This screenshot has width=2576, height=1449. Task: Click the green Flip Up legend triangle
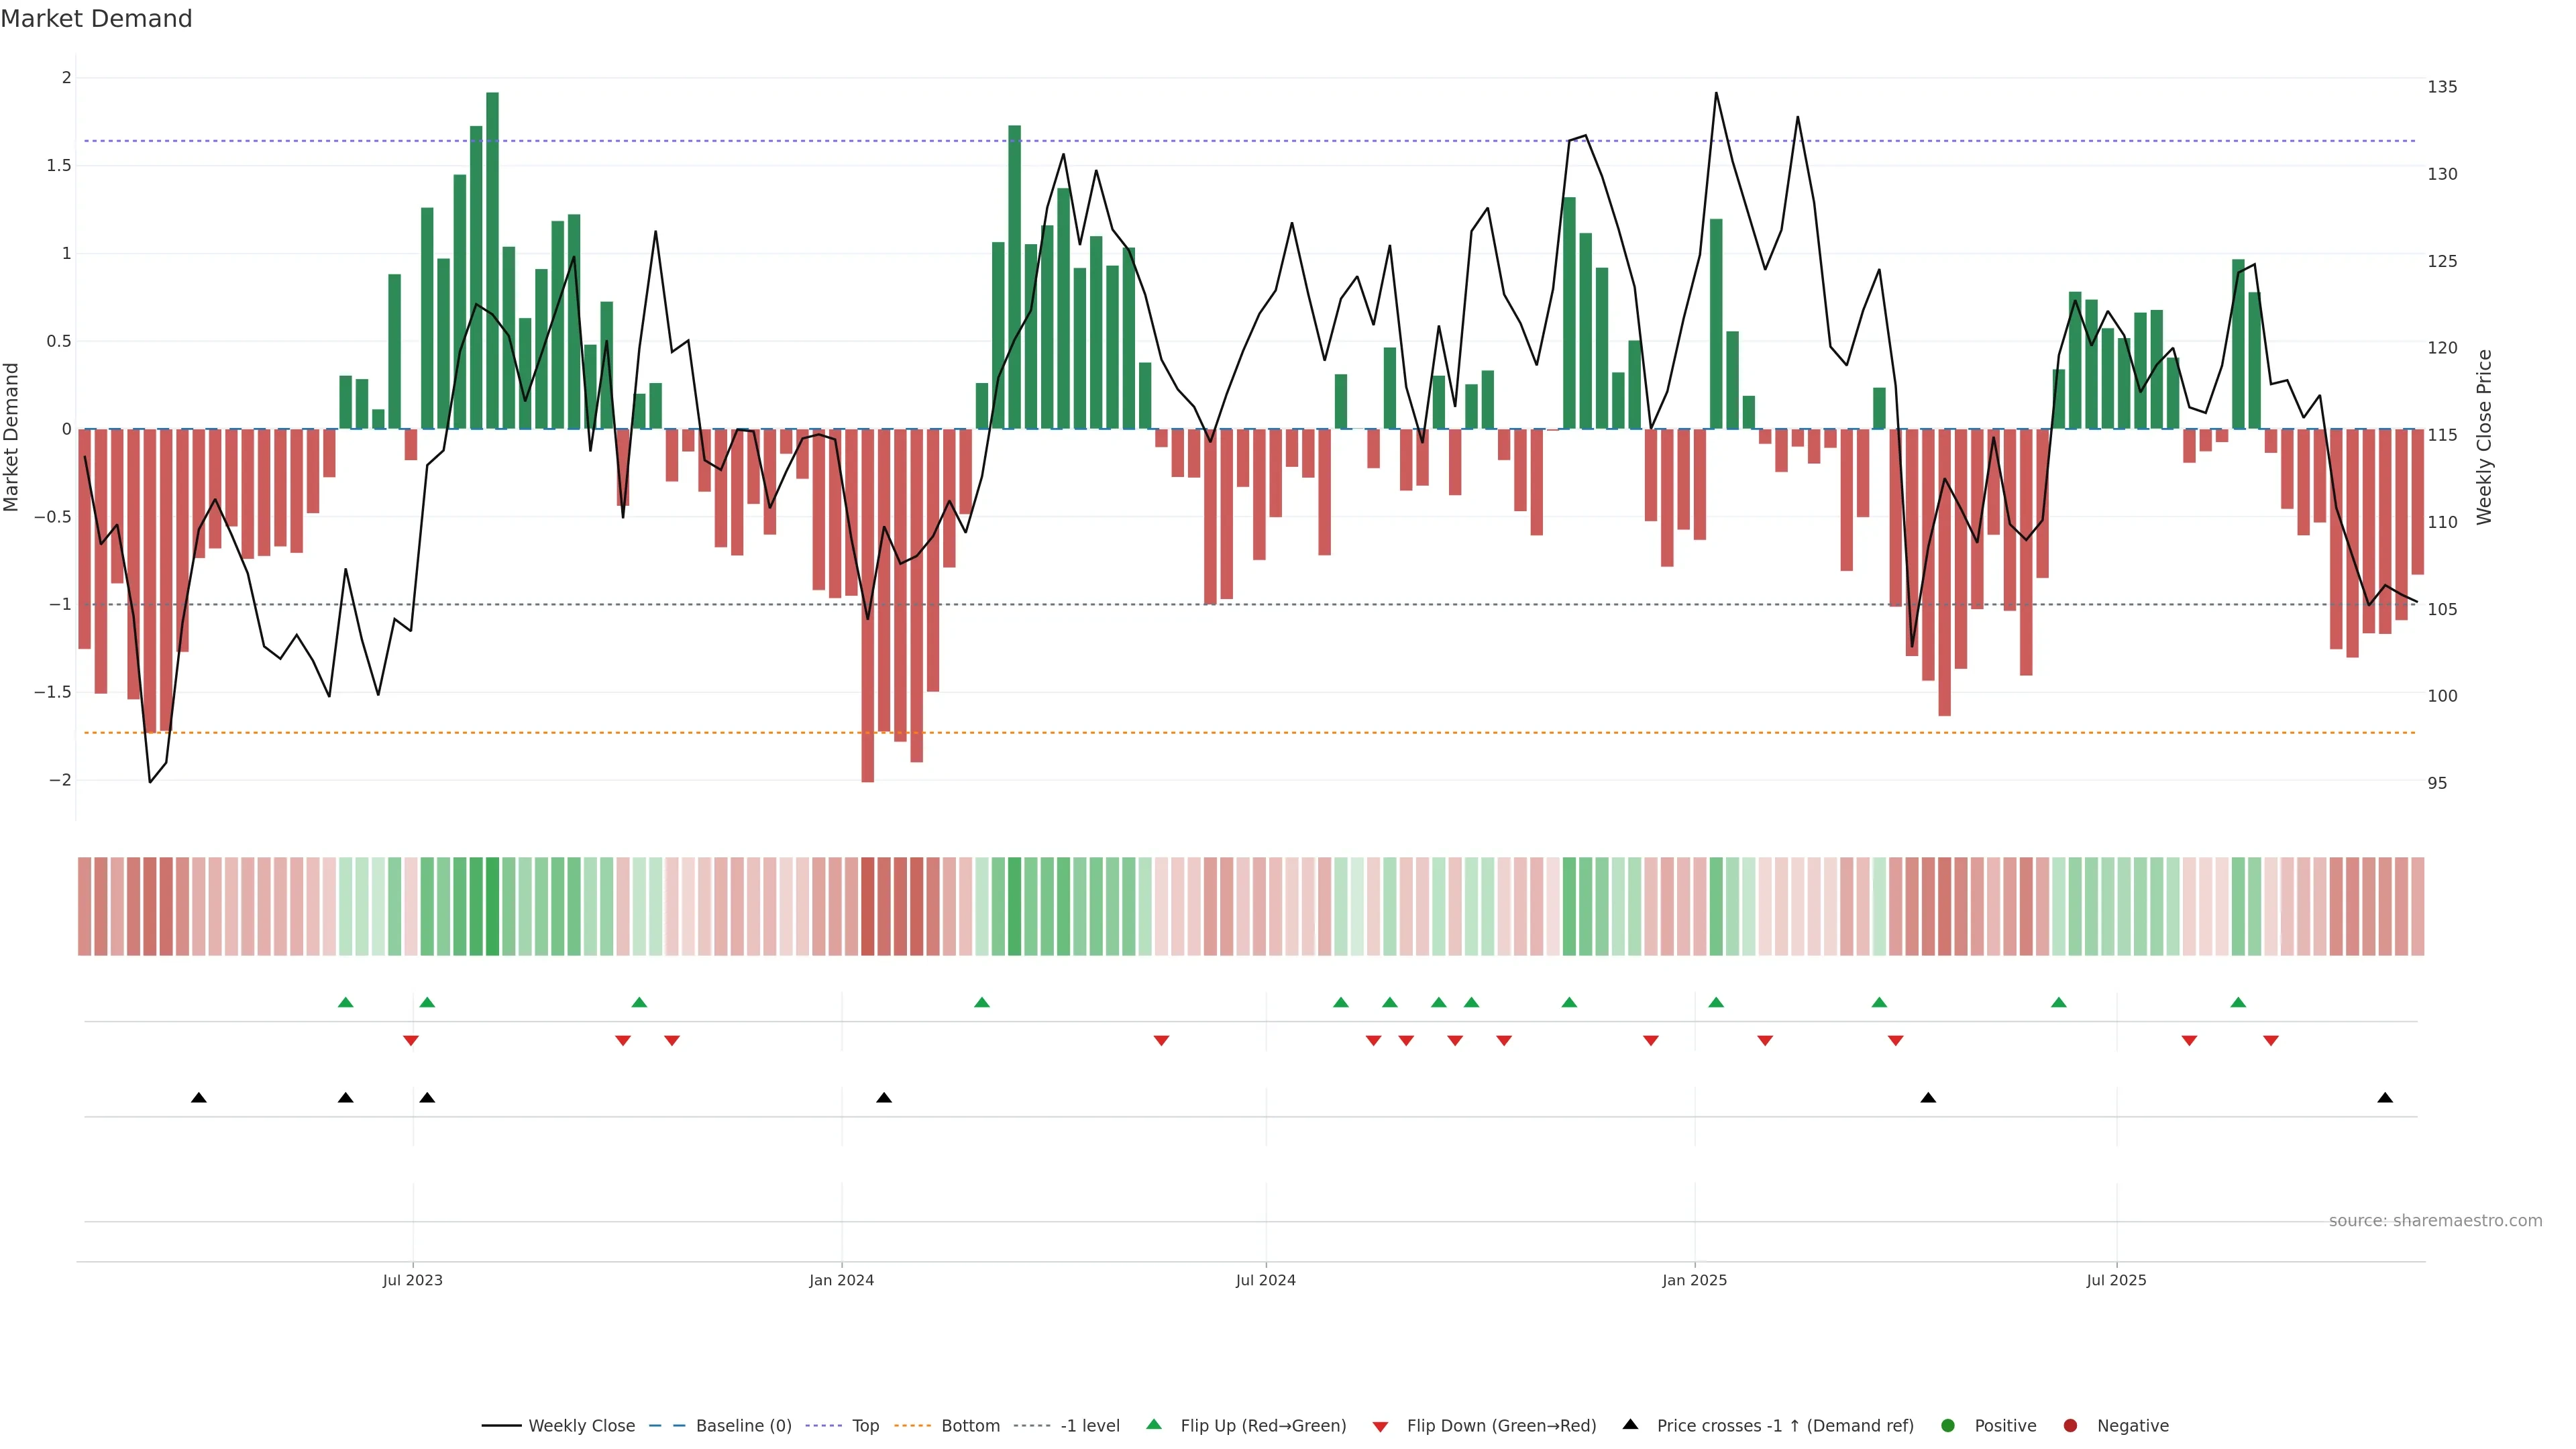pos(1154,1424)
